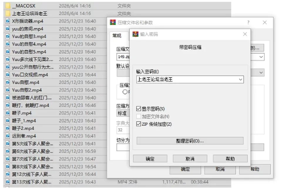Click 帮助 in the 压缩文件名和参数 dialog

coord(255,169)
